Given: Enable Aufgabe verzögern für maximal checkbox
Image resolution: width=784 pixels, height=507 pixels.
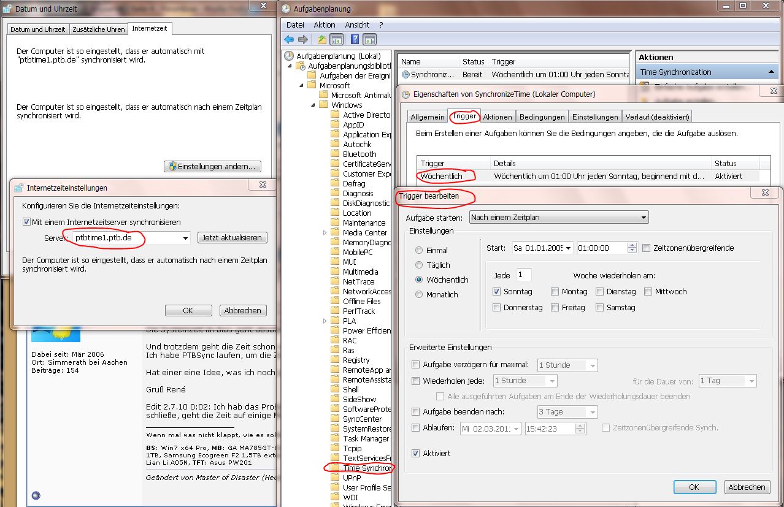Looking at the screenshot, I should pyautogui.click(x=416, y=365).
